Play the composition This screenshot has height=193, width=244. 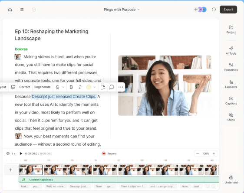pyautogui.click(x=21, y=154)
